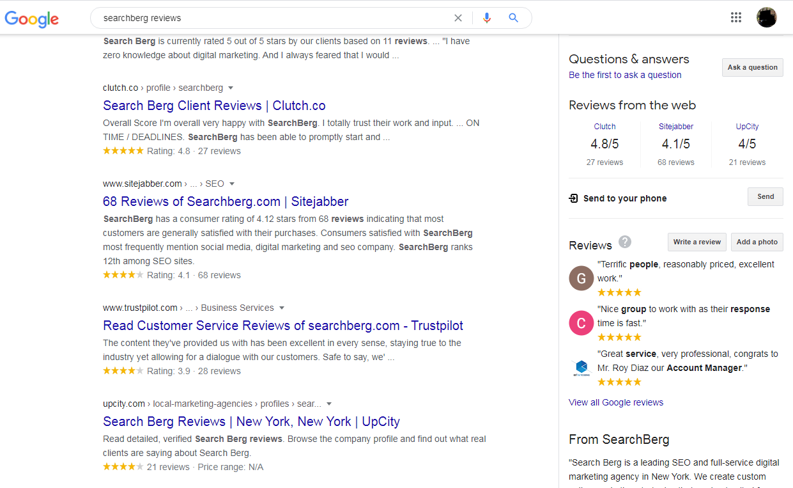Open the UpCity 4/5 web rating
This screenshot has height=488, width=793.
[747, 144]
